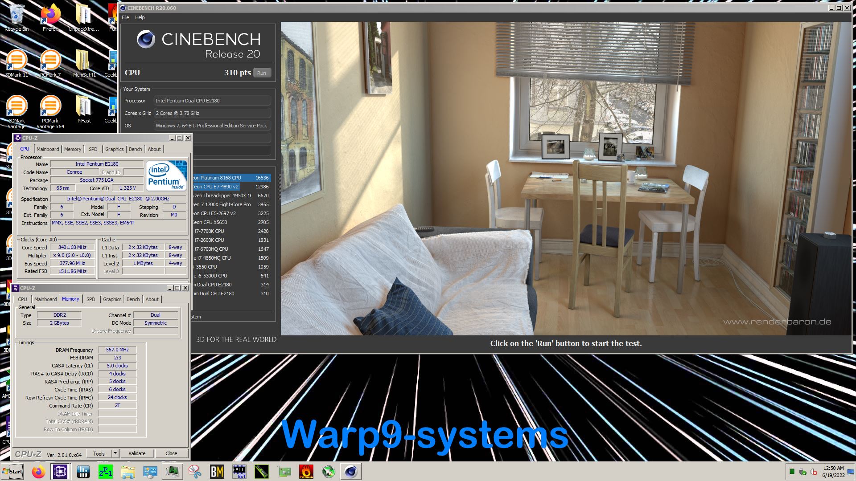This screenshot has width=856, height=481.
Task: Launch Firefox from the desktop shortcut
Action: point(50,18)
